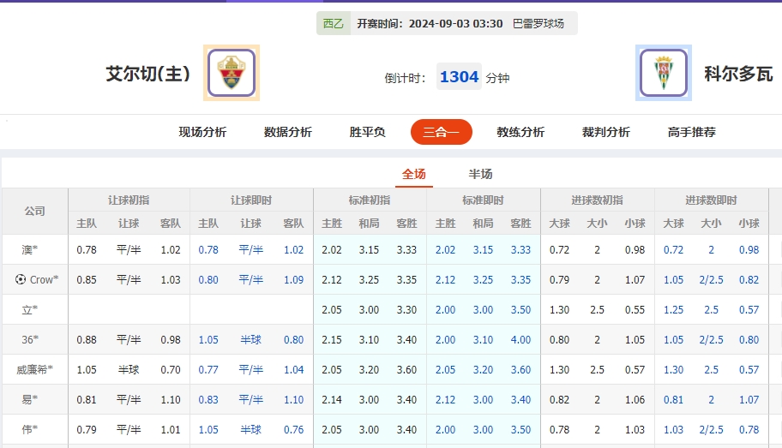View the 高手推荐 tab
The height and width of the screenshot is (448, 782).
click(692, 132)
